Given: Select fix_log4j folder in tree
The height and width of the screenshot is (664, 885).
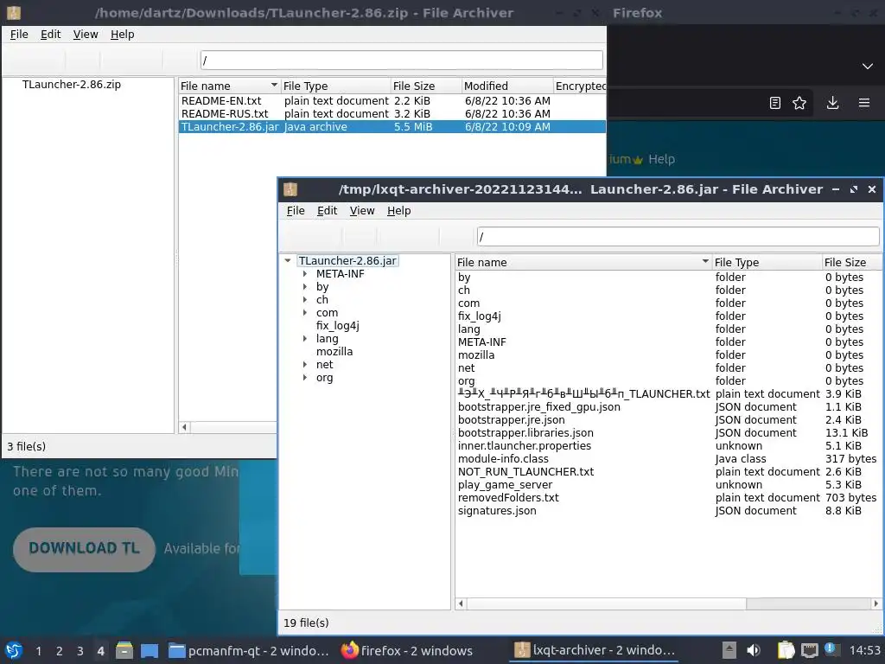Looking at the screenshot, I should (x=338, y=326).
